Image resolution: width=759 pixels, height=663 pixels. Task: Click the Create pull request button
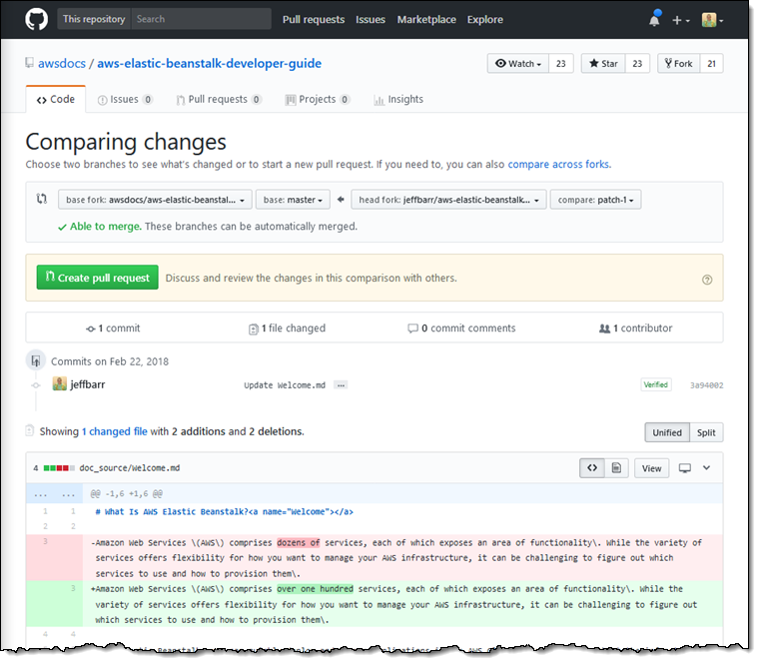click(x=98, y=278)
